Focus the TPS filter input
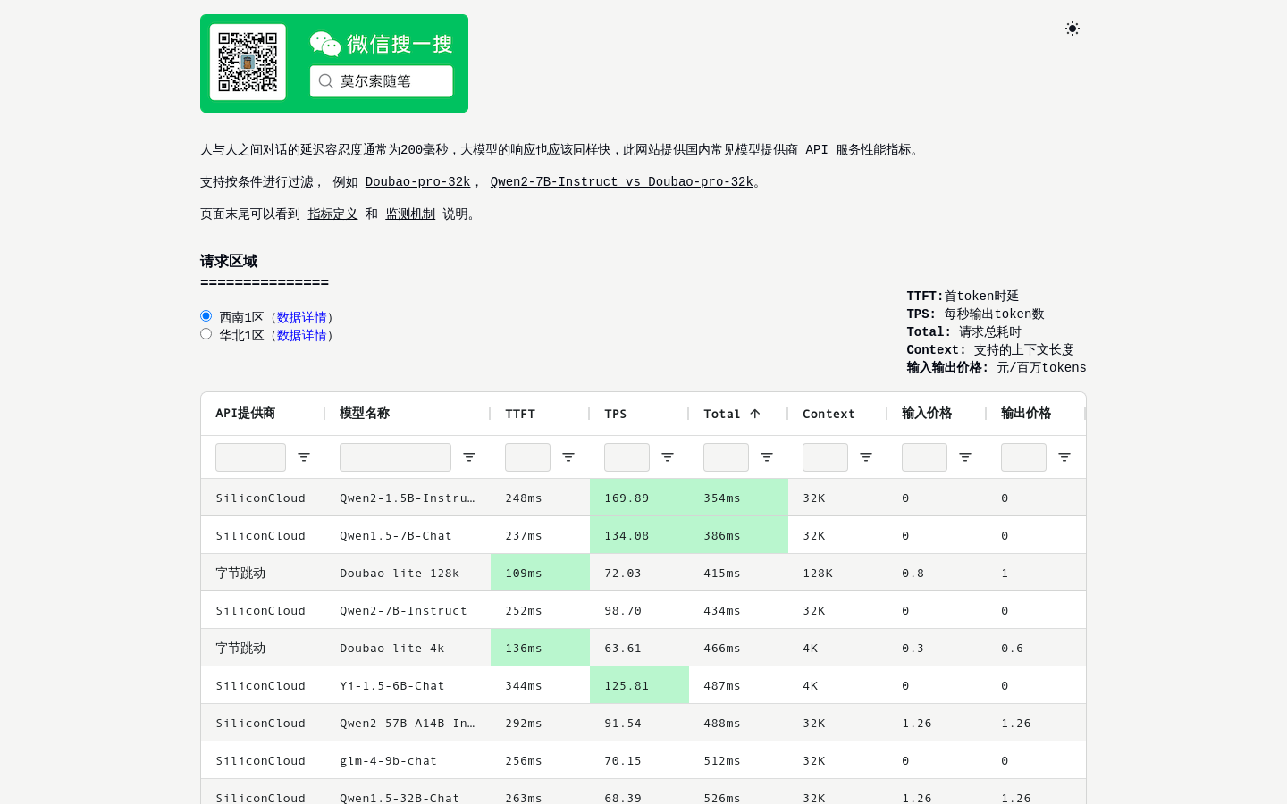The height and width of the screenshot is (804, 1287). pyautogui.click(x=627, y=457)
